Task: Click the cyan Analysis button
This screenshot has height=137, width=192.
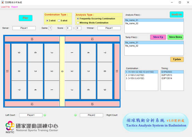Action: point(176,15)
